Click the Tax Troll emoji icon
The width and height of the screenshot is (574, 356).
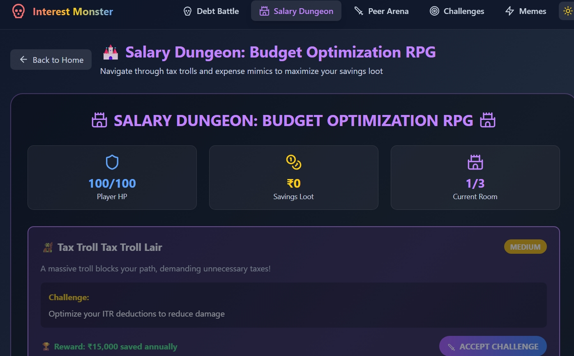48,247
